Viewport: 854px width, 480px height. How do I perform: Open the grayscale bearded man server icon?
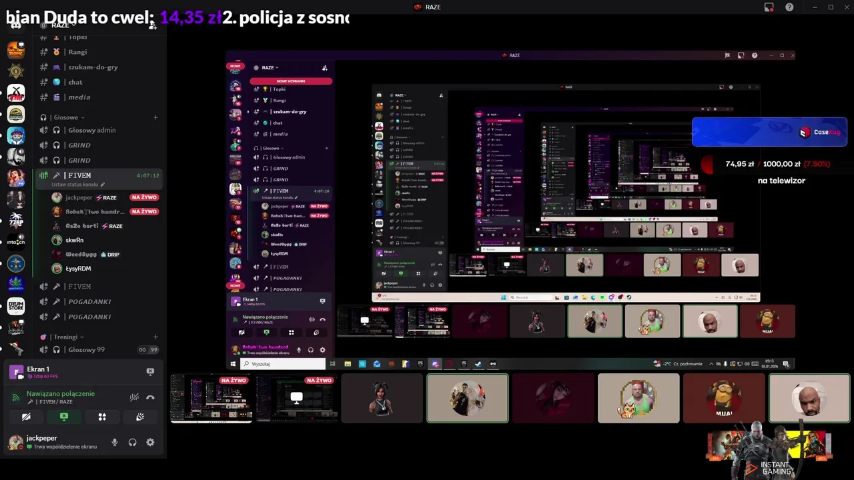(16, 157)
